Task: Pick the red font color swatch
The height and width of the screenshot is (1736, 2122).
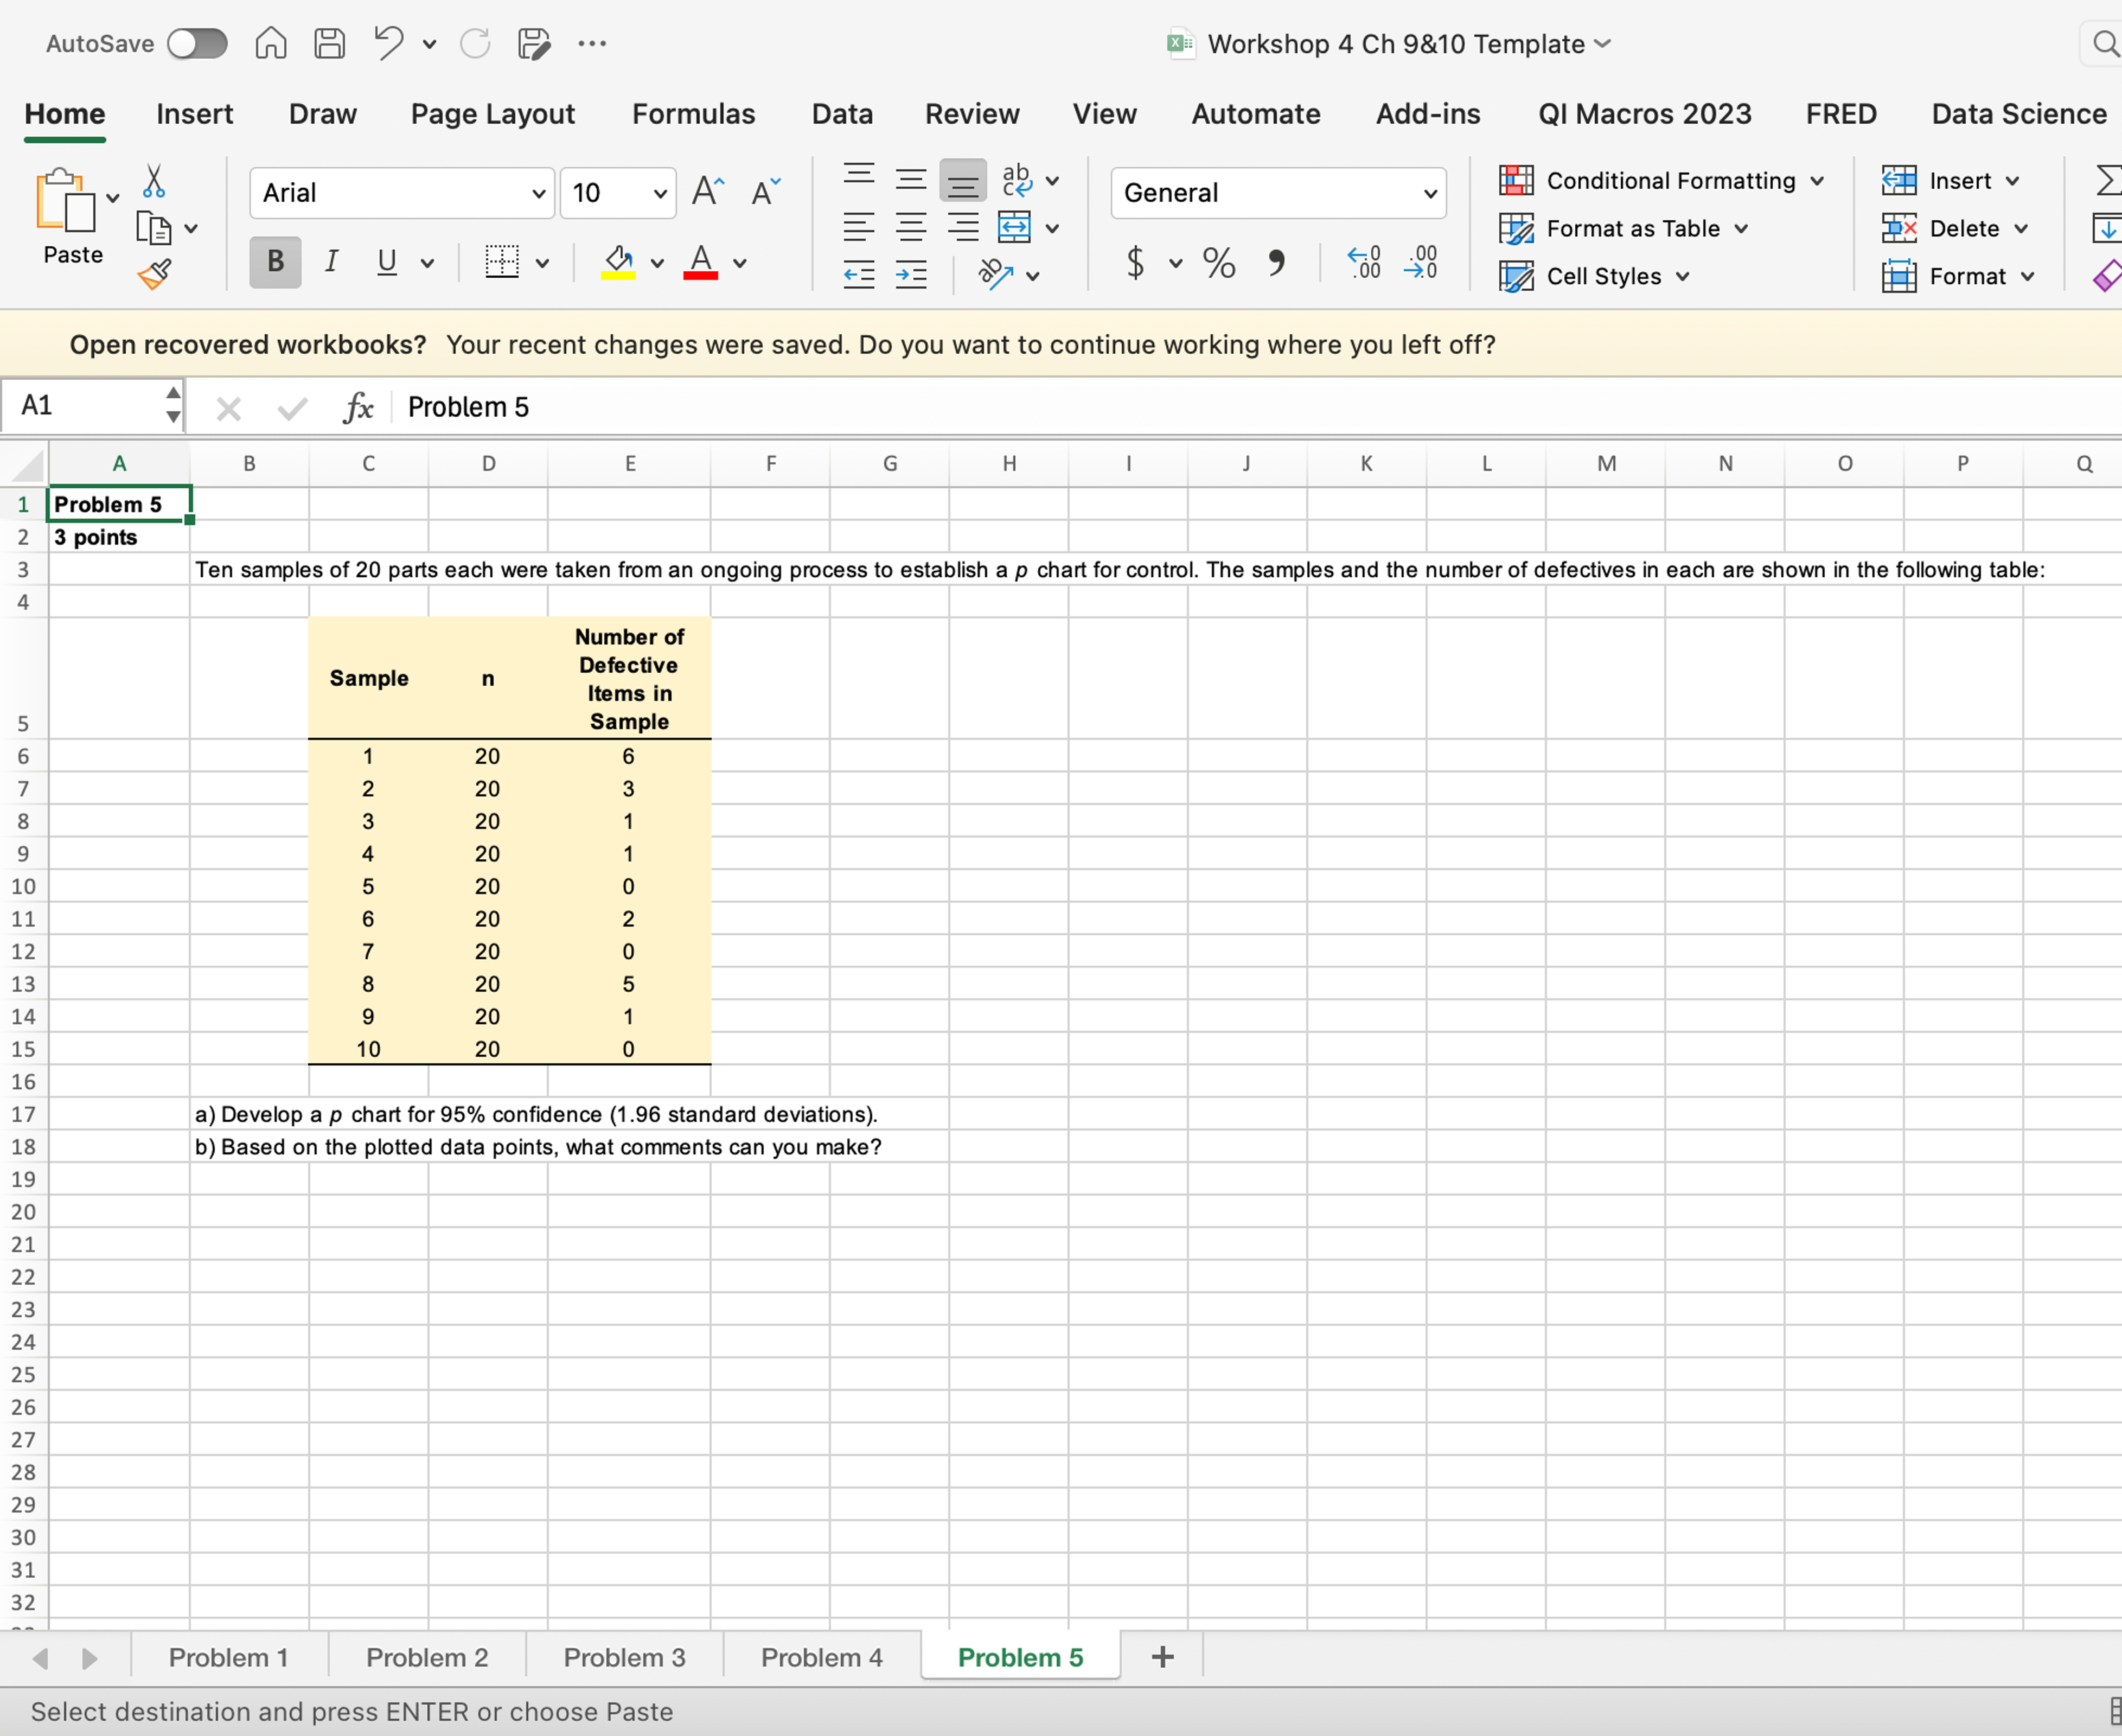Action: (700, 275)
